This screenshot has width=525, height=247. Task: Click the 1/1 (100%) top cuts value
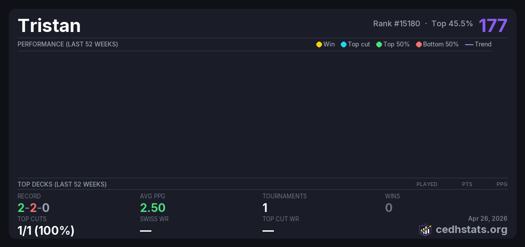point(46,230)
